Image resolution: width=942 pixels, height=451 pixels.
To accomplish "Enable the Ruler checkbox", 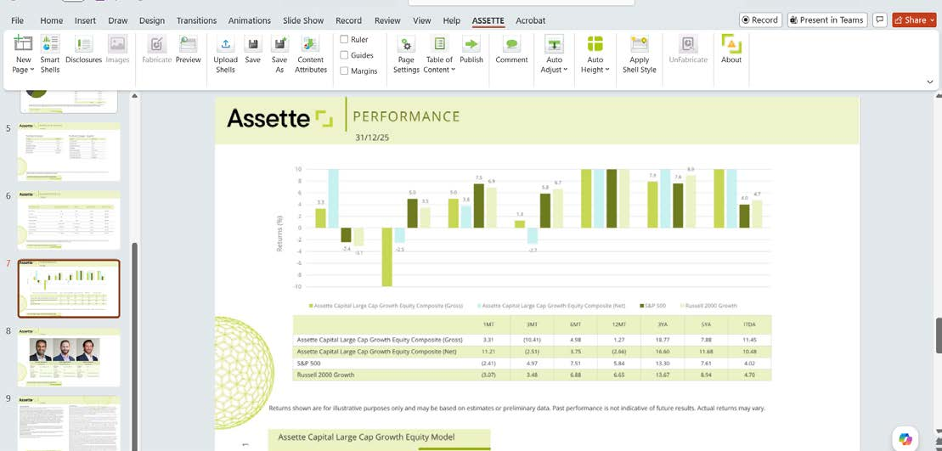I will 344,40.
